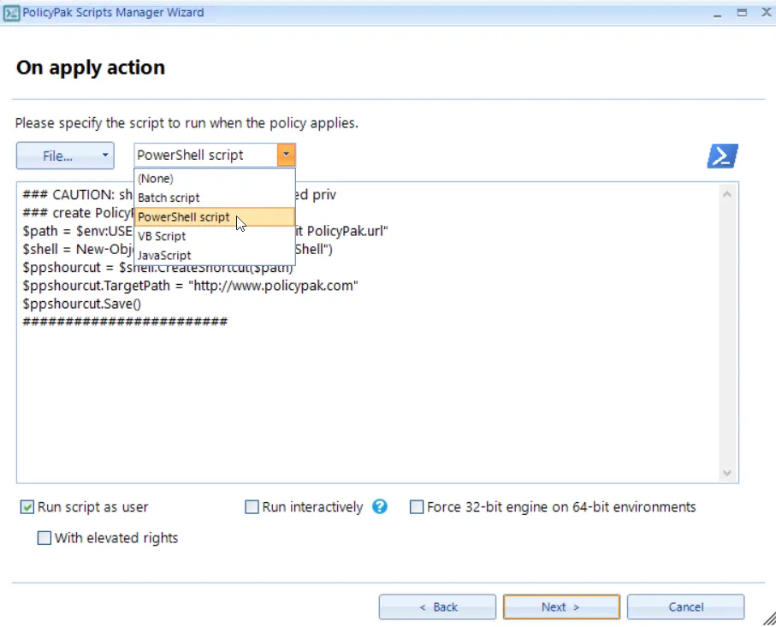The width and height of the screenshot is (776, 627).
Task: Maximize the Scripts Manager Wizard window
Action: point(742,13)
